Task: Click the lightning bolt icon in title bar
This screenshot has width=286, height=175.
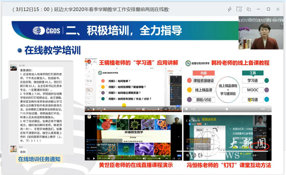Action: point(230,9)
